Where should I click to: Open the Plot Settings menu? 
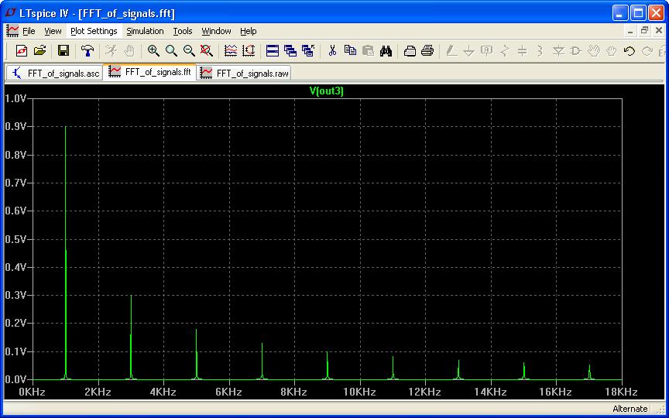94,31
